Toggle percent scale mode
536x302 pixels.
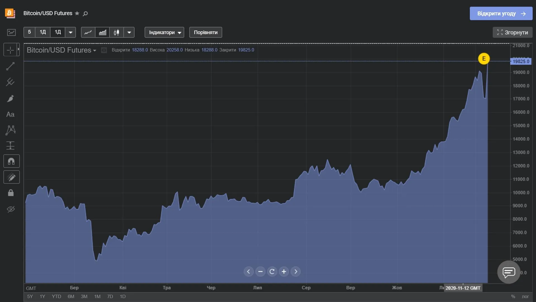click(x=513, y=296)
